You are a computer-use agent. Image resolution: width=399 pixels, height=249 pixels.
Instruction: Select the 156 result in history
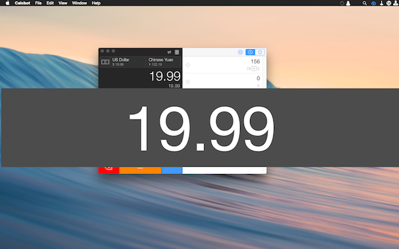coord(255,62)
